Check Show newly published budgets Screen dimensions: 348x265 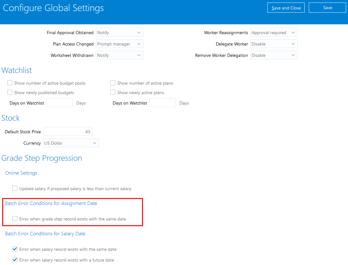pos(10,93)
